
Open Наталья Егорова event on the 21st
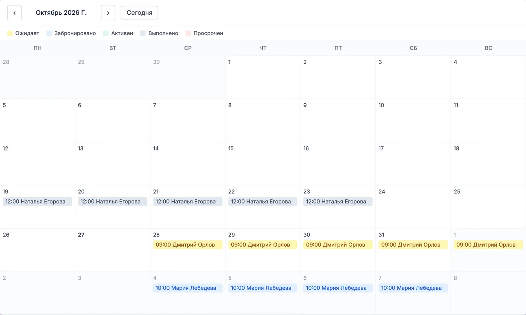tap(187, 202)
